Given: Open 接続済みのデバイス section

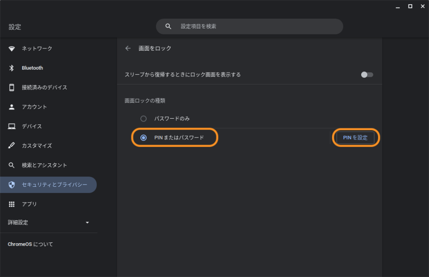Looking at the screenshot, I should point(44,87).
